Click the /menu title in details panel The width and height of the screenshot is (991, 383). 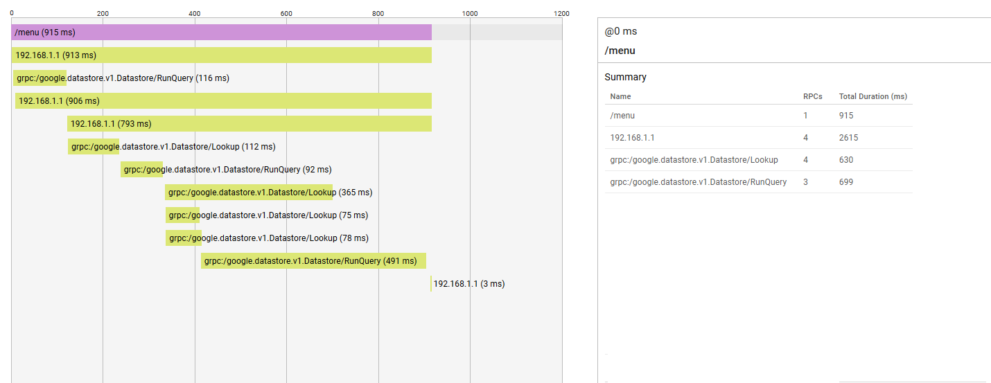click(x=620, y=51)
